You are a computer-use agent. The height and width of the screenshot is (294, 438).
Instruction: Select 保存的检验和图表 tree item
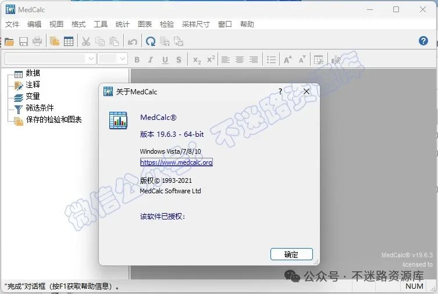54,119
